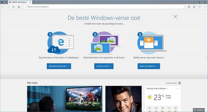Select 'di' forecast day
Screen dimensions: 208x112
pyautogui.click(x=150, y=109)
